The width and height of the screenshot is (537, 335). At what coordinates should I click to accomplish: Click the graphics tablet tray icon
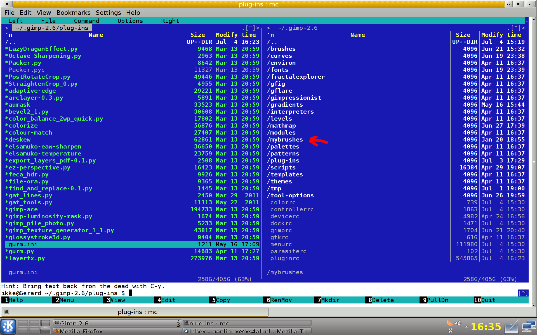pos(511,327)
